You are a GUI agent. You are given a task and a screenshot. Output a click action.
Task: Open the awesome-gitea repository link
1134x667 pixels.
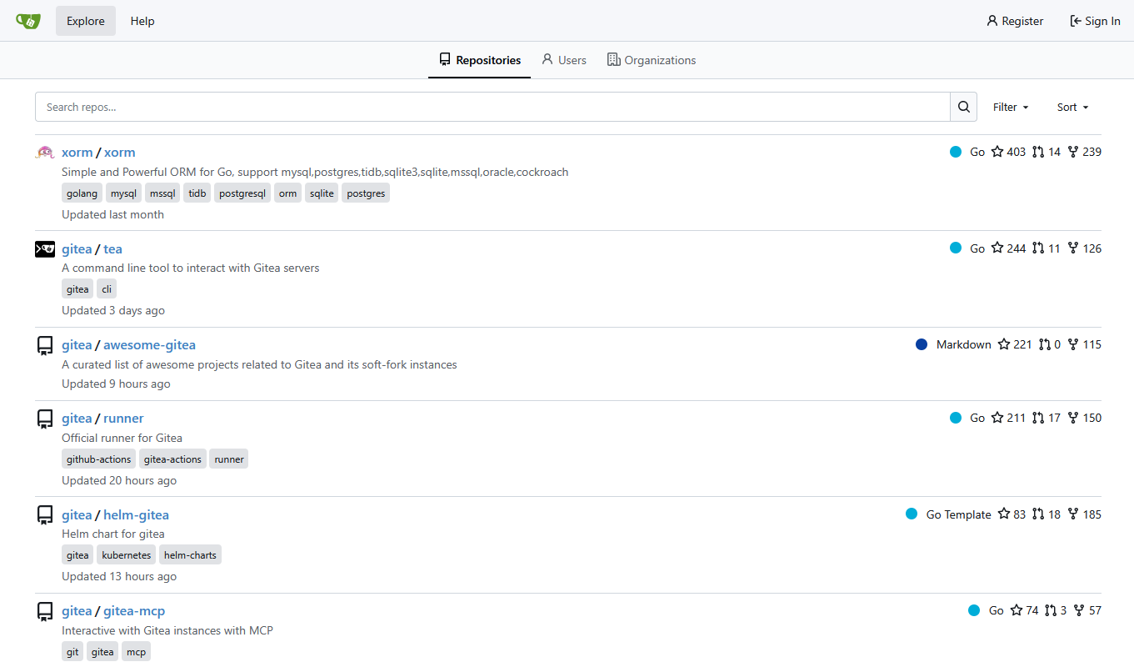(150, 345)
